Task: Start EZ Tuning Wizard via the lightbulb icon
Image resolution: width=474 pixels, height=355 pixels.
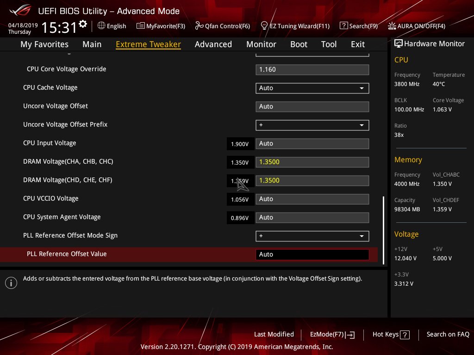Action: point(264,26)
